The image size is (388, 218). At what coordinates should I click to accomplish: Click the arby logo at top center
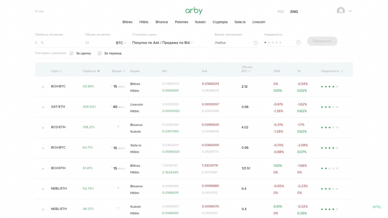pos(194,11)
